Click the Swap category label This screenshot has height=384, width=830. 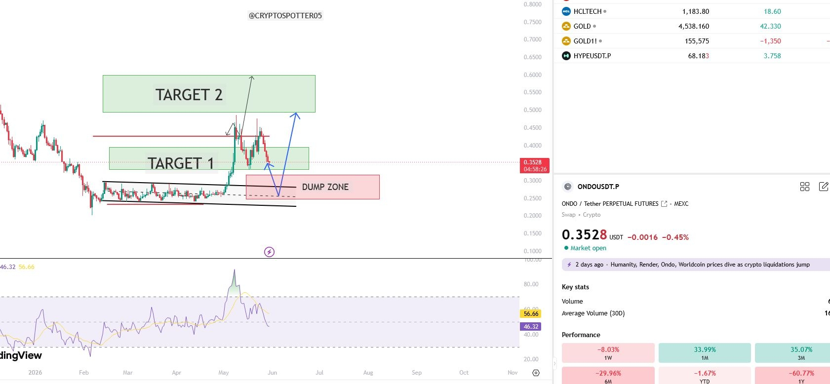pyautogui.click(x=569, y=215)
